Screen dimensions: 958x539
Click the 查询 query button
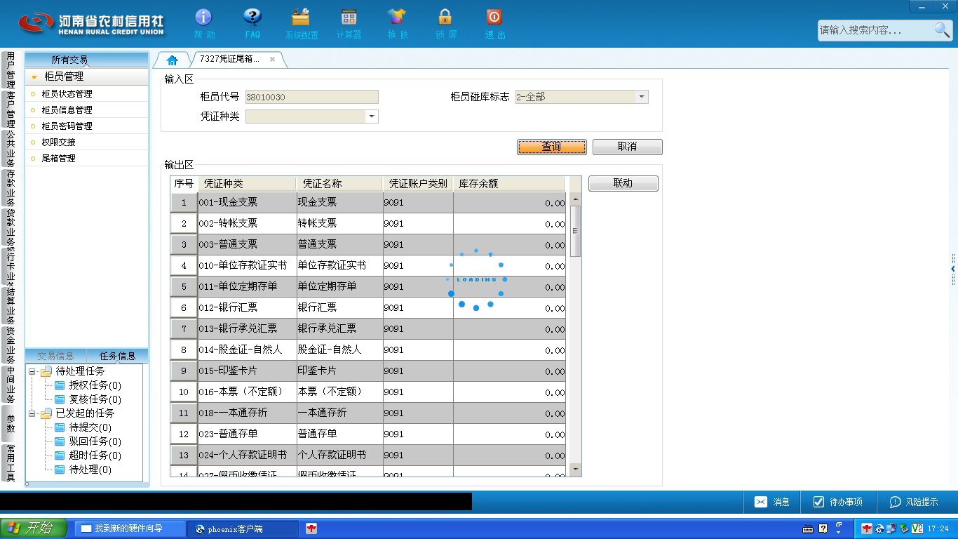point(552,147)
